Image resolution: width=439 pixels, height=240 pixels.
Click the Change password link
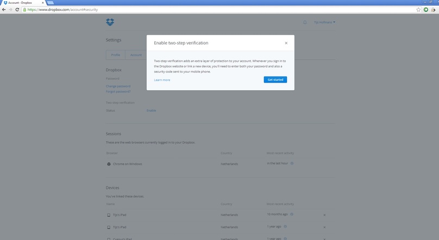click(118, 86)
